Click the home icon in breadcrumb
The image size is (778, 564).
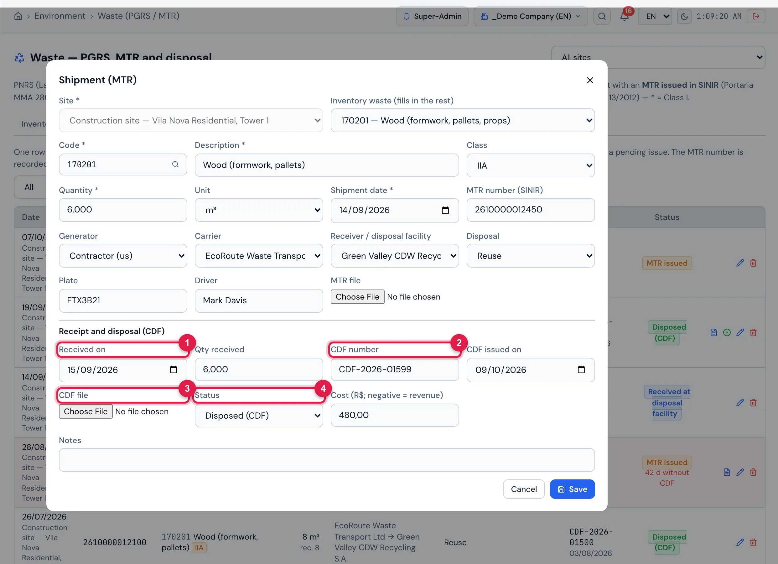point(18,16)
